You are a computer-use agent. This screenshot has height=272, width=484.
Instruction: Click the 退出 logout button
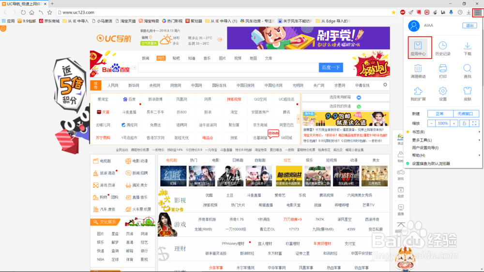[x=469, y=26]
